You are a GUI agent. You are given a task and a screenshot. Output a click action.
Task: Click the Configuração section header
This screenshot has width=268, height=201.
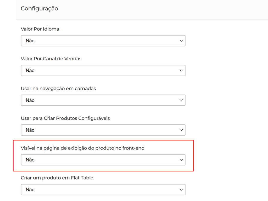click(x=40, y=9)
